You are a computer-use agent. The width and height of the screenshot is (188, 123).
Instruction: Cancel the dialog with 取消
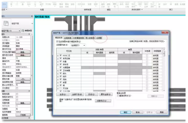[x=138, y=112]
